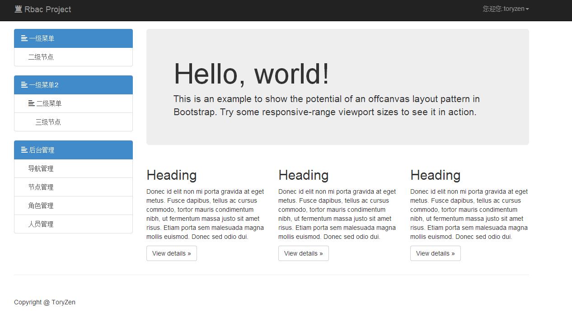Click the list icon in 一级菜单 header

tap(24, 39)
